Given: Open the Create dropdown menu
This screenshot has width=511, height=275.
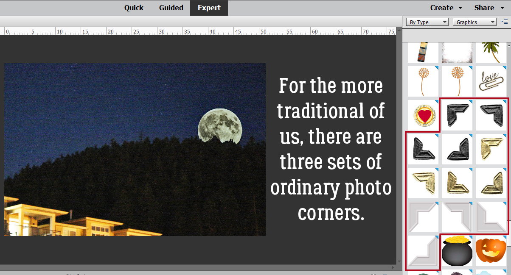Looking at the screenshot, I should pos(446,8).
